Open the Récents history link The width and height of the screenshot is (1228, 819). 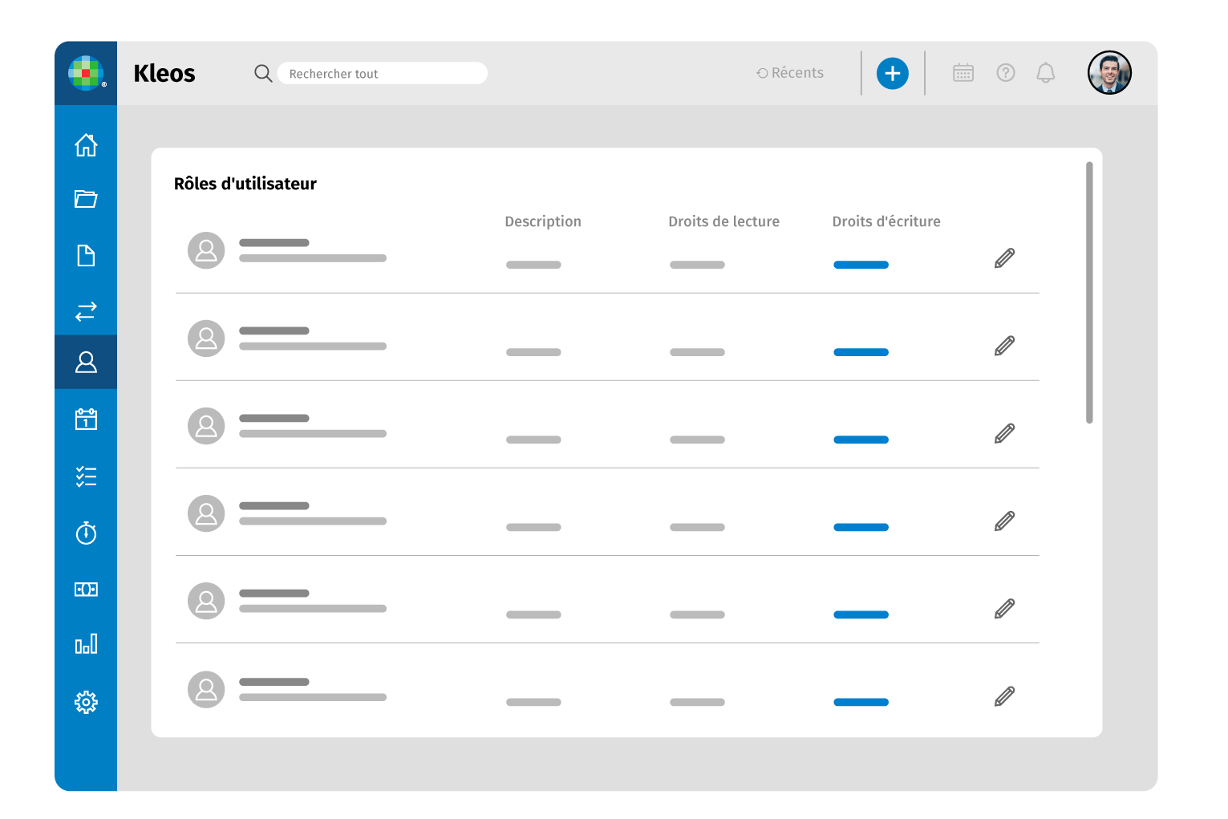point(790,73)
